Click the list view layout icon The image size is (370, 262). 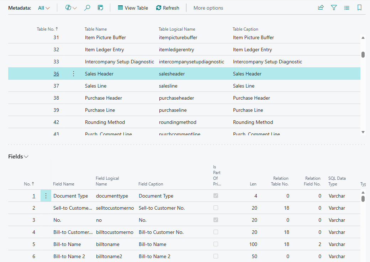click(347, 8)
